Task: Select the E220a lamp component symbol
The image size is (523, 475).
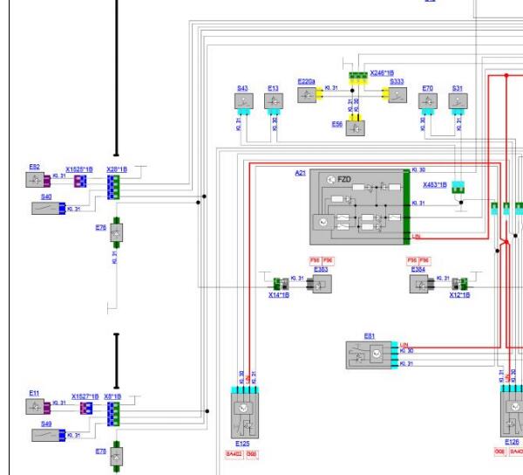Action: coord(307,95)
